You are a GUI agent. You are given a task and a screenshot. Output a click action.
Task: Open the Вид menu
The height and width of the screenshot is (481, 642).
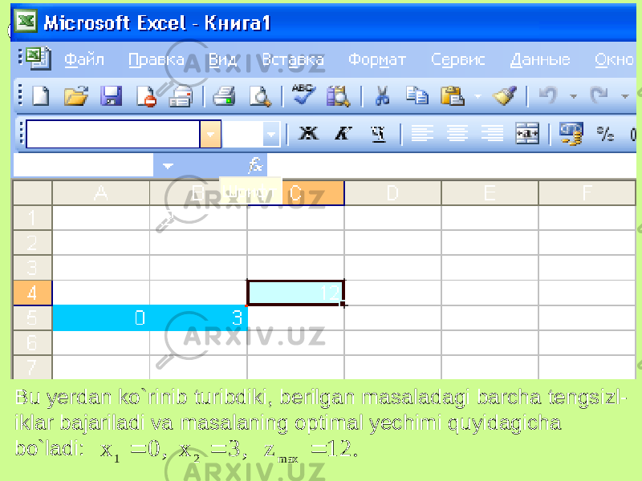coord(223,59)
